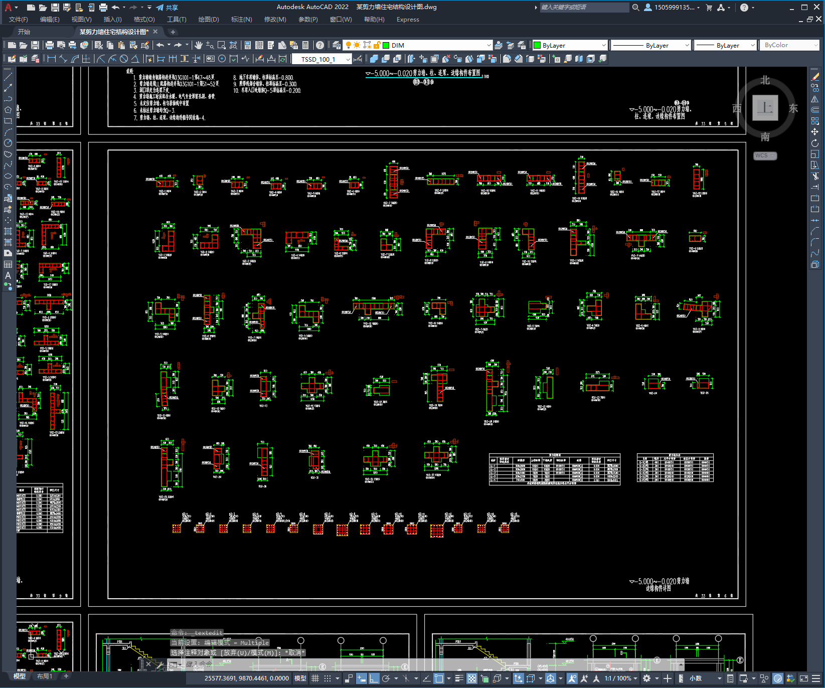Open the ByLayer lineweight dropdown
This screenshot has height=688, width=825.
[x=725, y=45]
